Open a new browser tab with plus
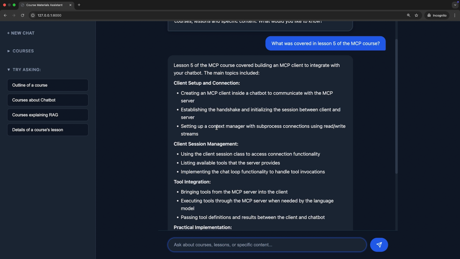Image resolution: width=460 pixels, height=259 pixels. (x=79, y=5)
